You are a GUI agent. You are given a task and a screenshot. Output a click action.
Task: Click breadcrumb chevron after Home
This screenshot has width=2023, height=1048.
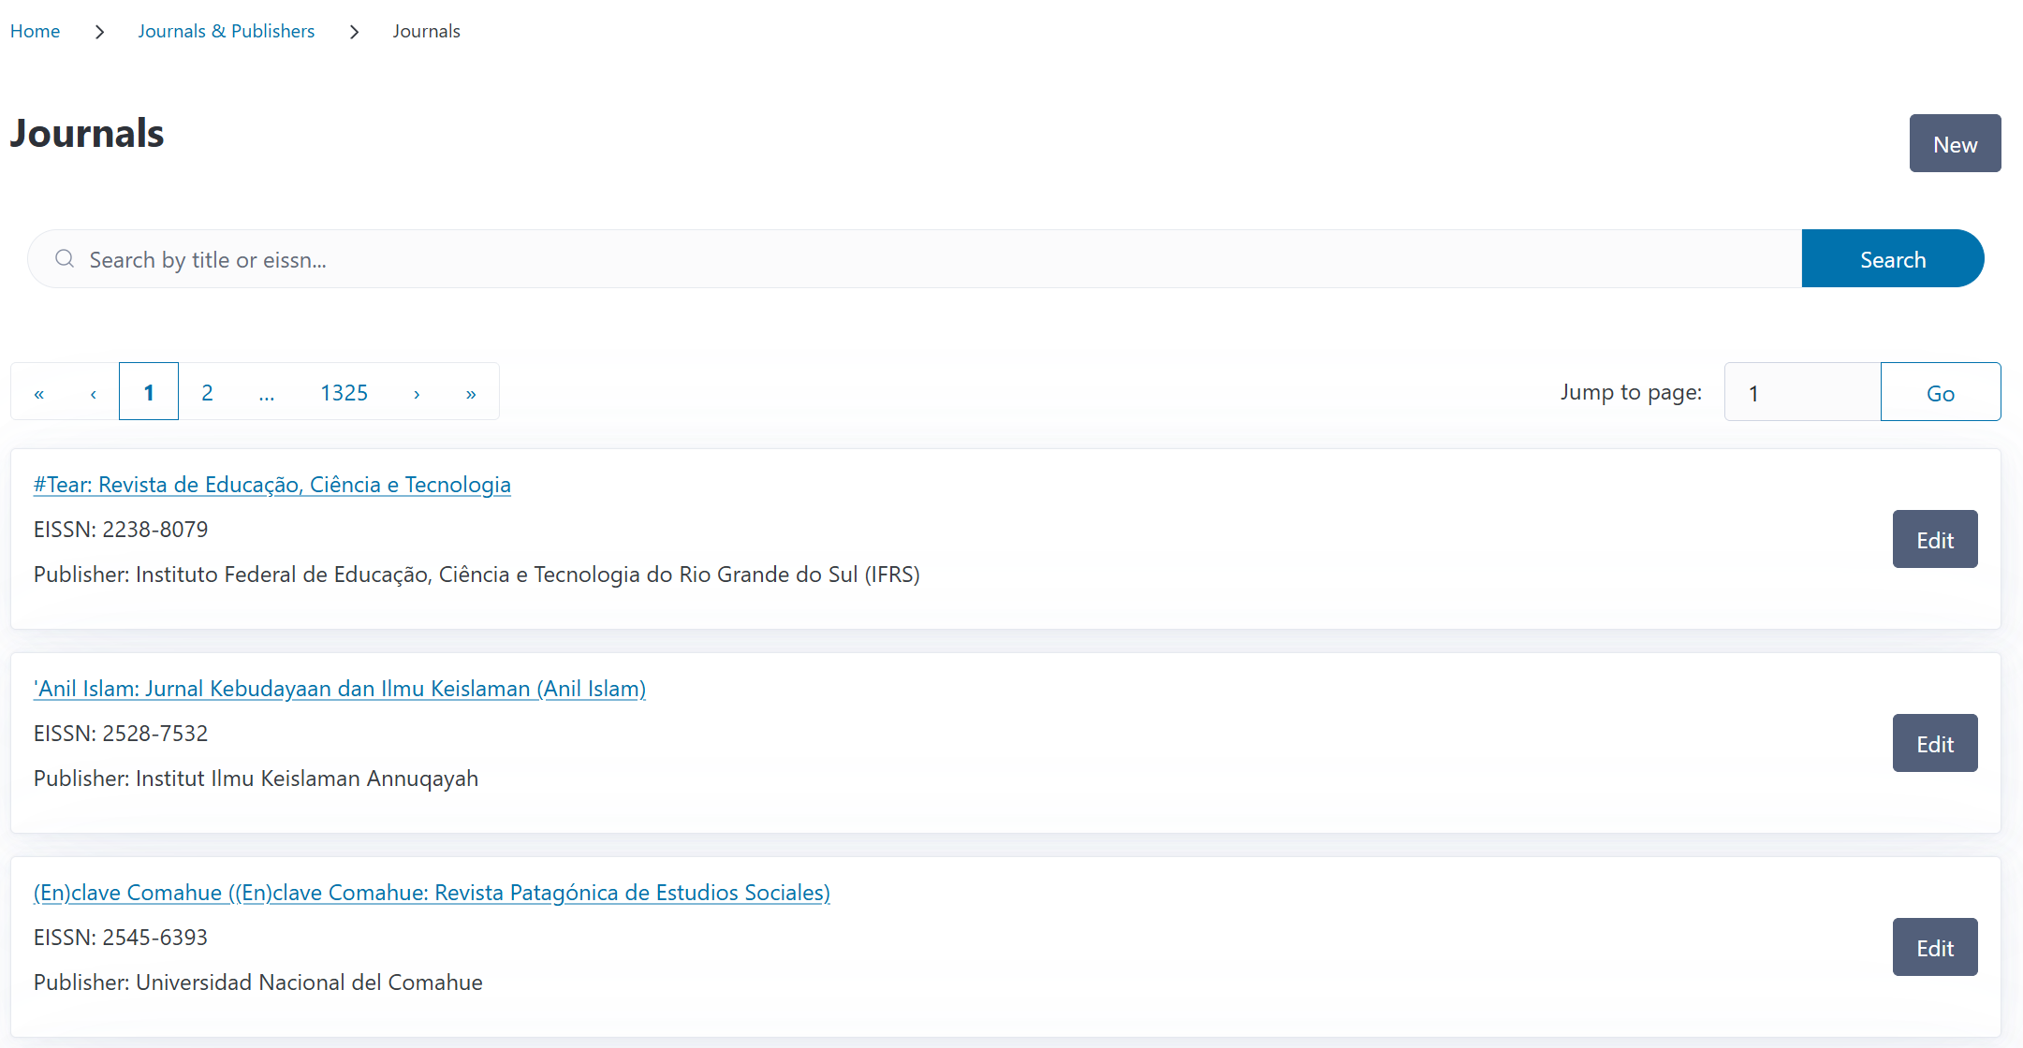pos(99,32)
